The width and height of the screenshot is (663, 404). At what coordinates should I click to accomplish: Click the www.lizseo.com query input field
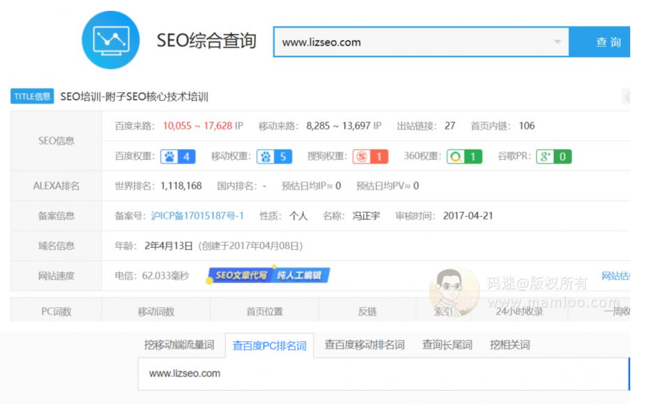tap(421, 42)
